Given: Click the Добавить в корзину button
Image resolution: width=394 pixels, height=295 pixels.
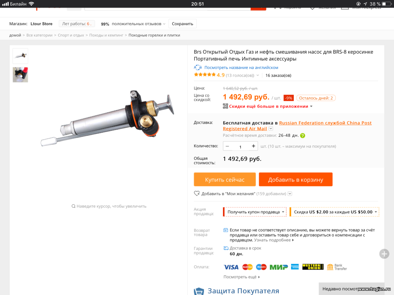Looking at the screenshot, I should (296, 180).
